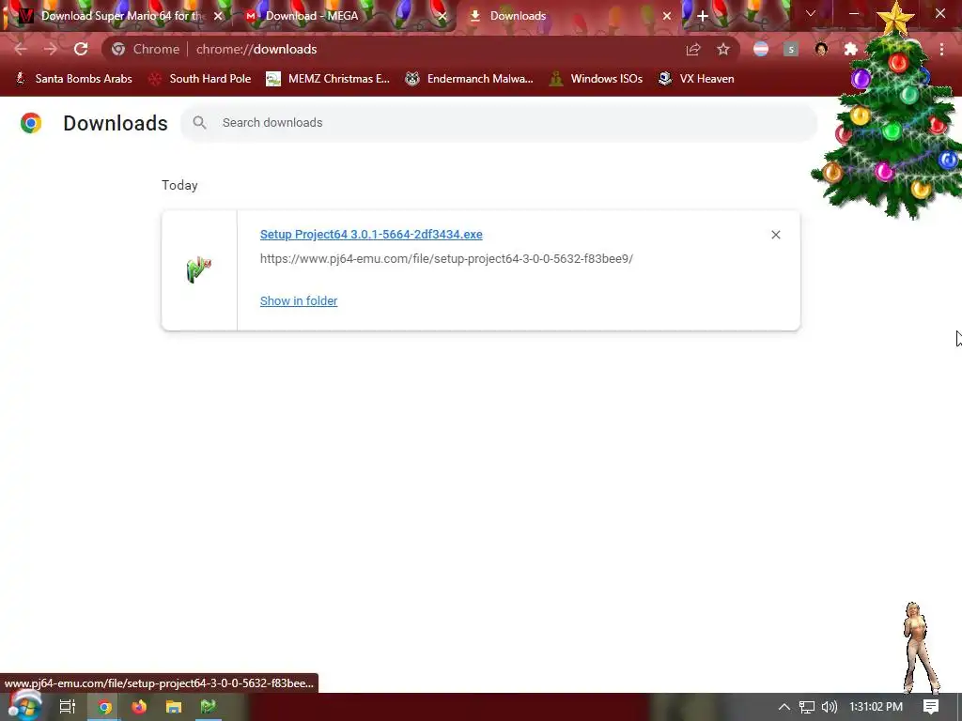This screenshot has height=721, width=962.
Task: Show hidden system tray icons
Action: 784,707
